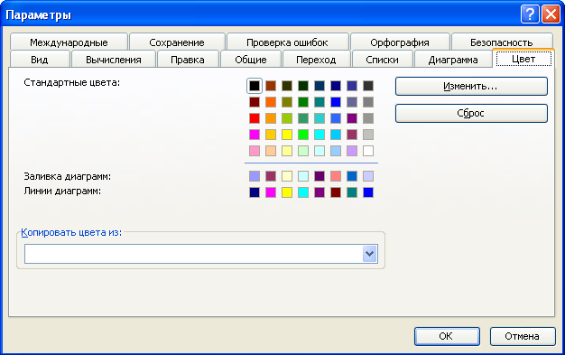Pick the plum swatch in Заливка диаграмм

tap(271, 176)
